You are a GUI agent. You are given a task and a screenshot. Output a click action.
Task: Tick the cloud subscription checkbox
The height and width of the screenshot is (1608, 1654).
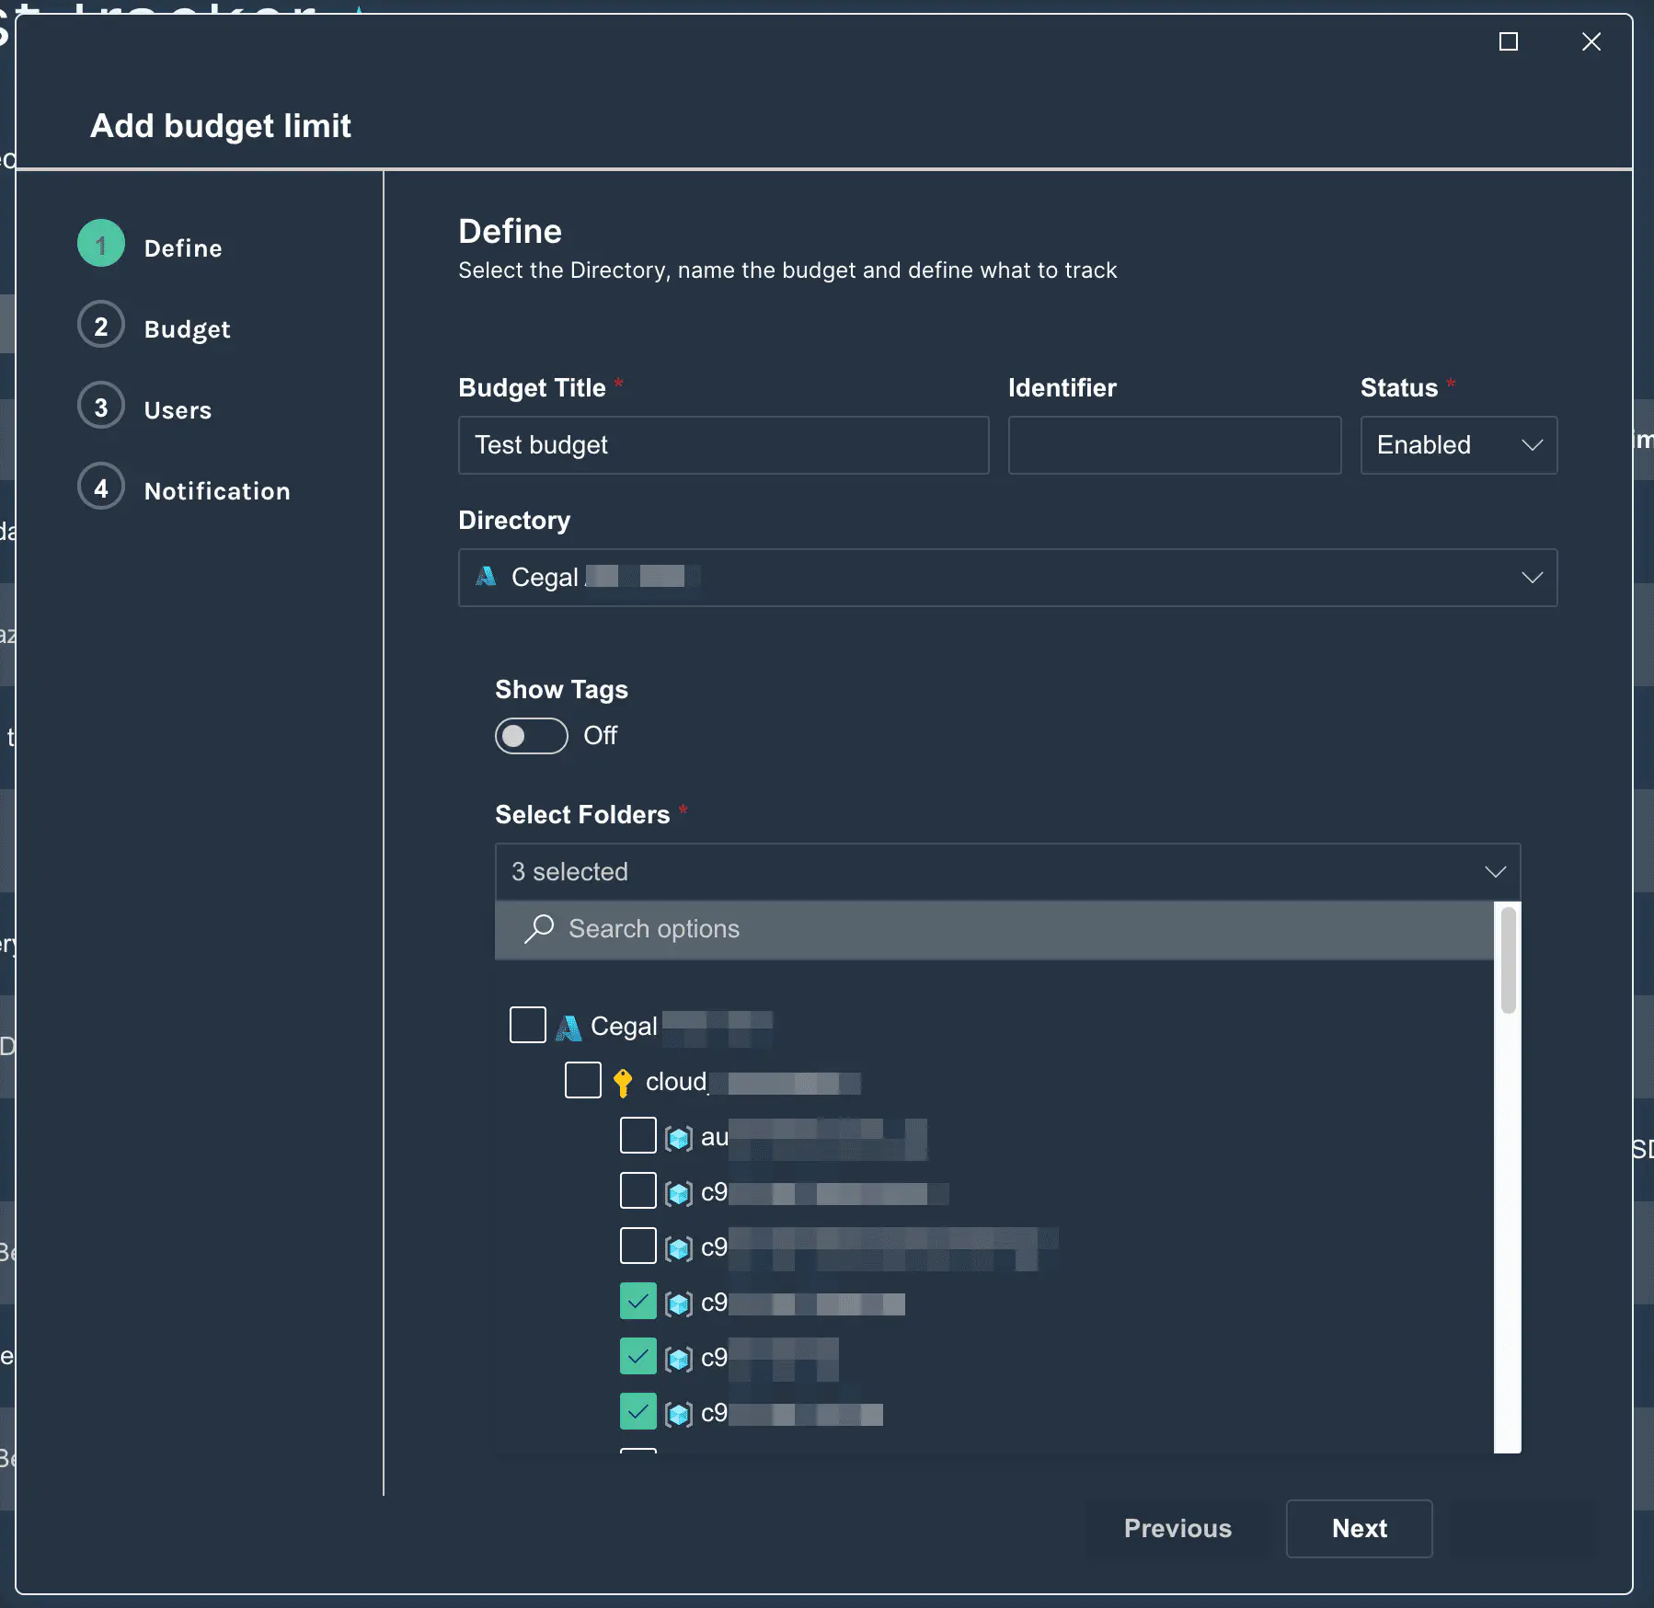(x=583, y=1081)
